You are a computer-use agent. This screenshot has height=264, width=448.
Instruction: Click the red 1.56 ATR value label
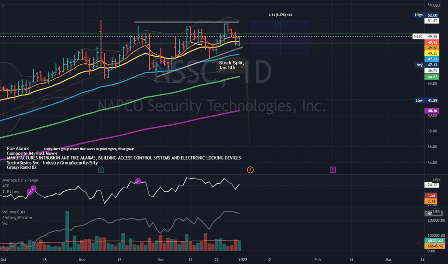coord(431,195)
